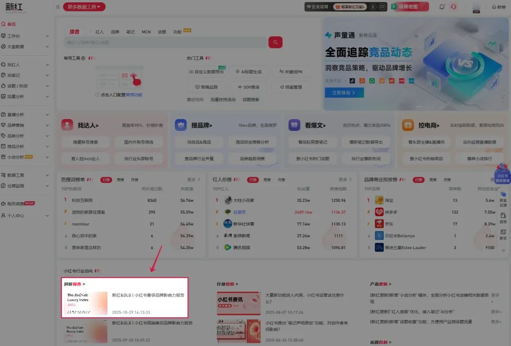Open 小红书资讯 article thumbnail

point(238,303)
